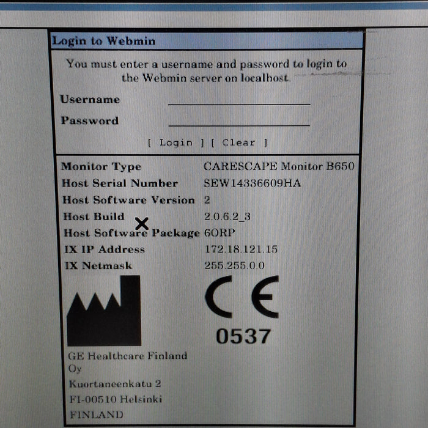Click the "Host Software Version" label

click(128, 200)
